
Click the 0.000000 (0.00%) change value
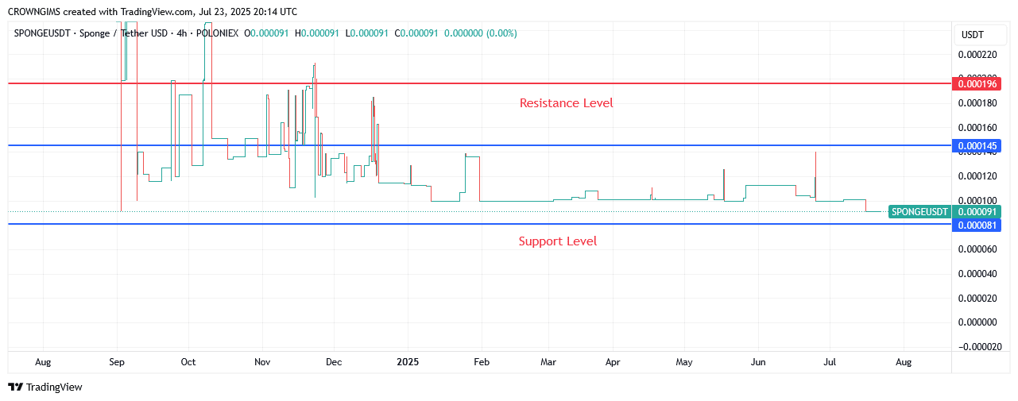coord(481,33)
